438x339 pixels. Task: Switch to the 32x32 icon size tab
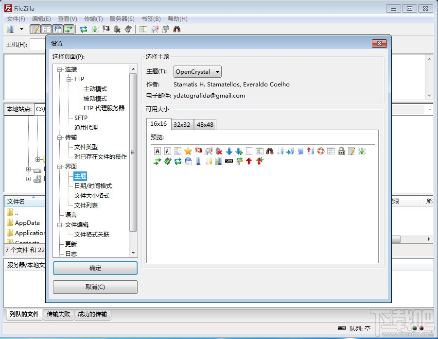tap(182, 124)
